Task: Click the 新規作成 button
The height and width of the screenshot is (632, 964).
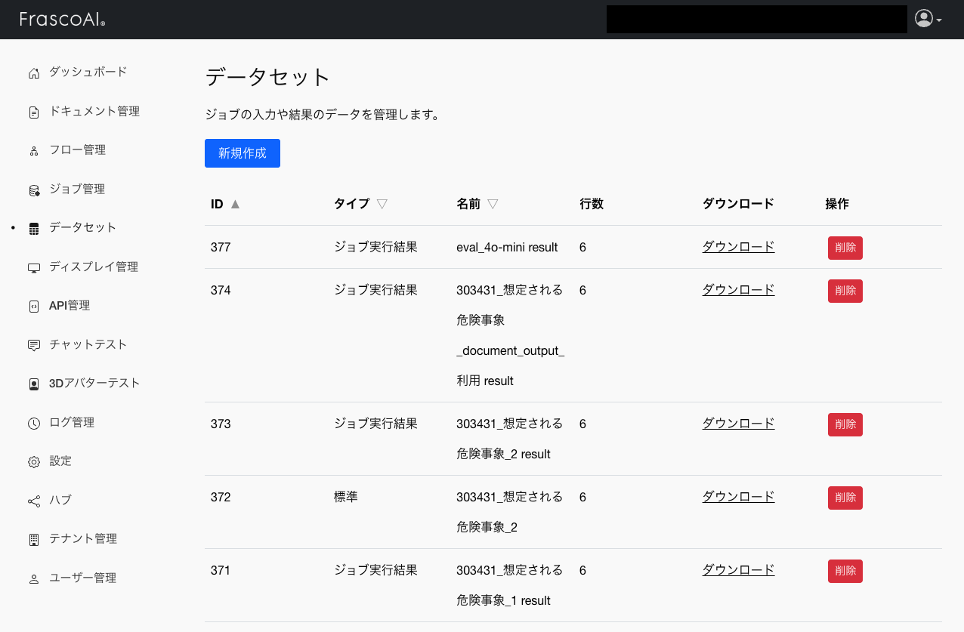Action: 243,153
